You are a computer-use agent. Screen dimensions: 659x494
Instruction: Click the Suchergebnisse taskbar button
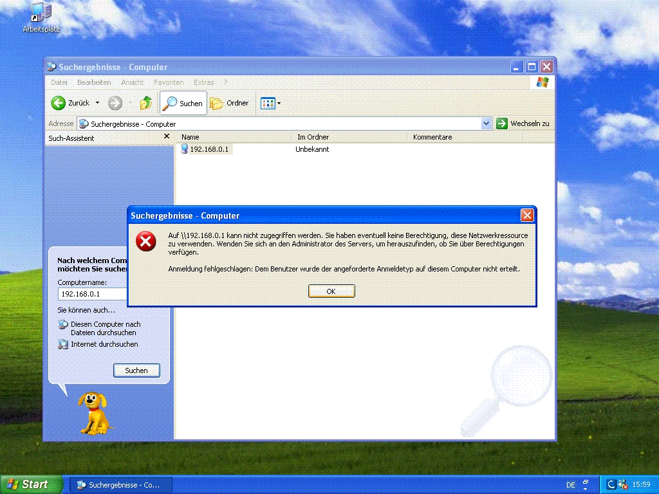[x=120, y=485]
